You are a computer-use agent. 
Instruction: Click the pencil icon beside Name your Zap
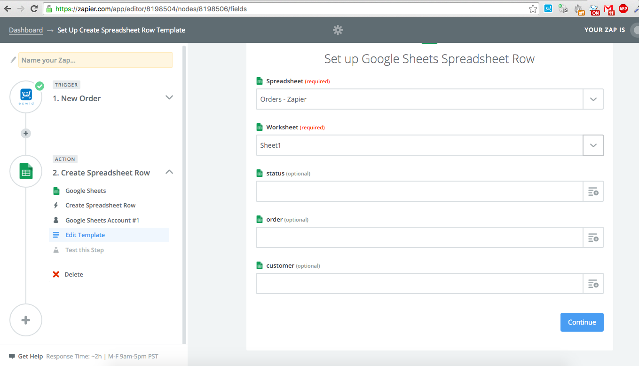pyautogui.click(x=13, y=60)
